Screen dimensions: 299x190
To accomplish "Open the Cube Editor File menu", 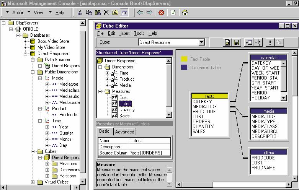I will point(100,33).
